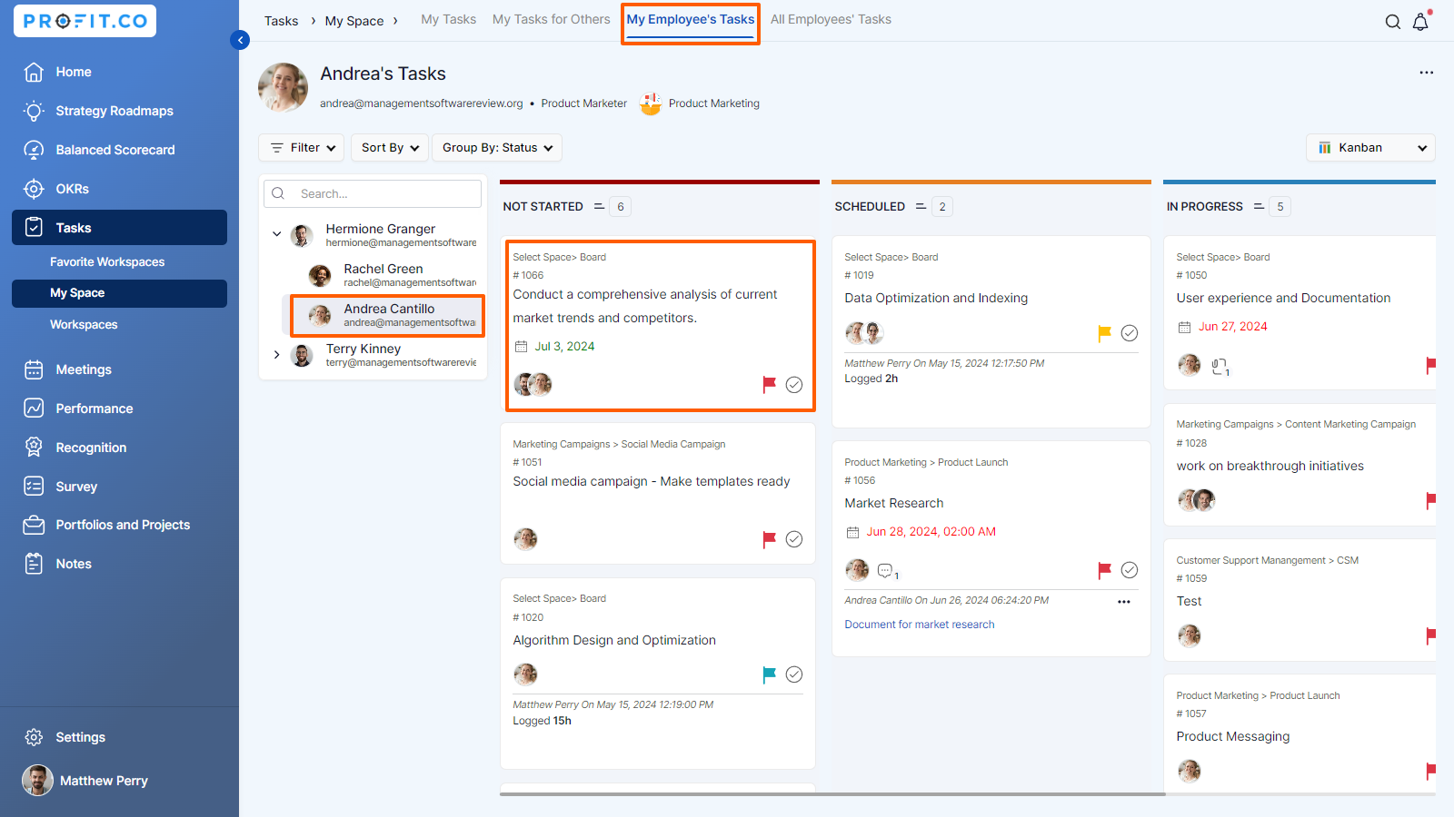Click the horizontal scrollbar below the Kanban board
The image size is (1454, 817).
click(832, 793)
